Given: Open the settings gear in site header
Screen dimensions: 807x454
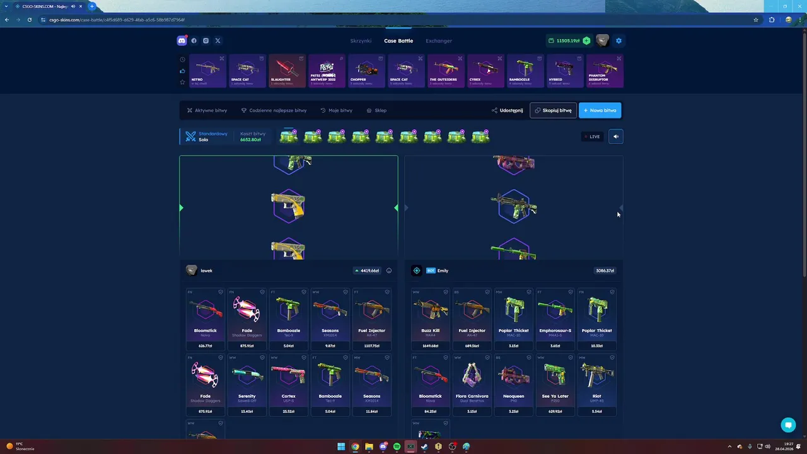Looking at the screenshot, I should (618, 40).
